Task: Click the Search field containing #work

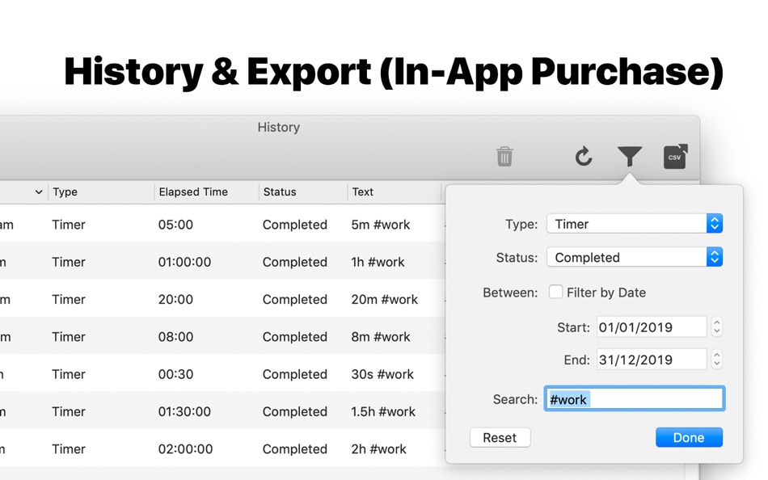Action: click(x=635, y=398)
